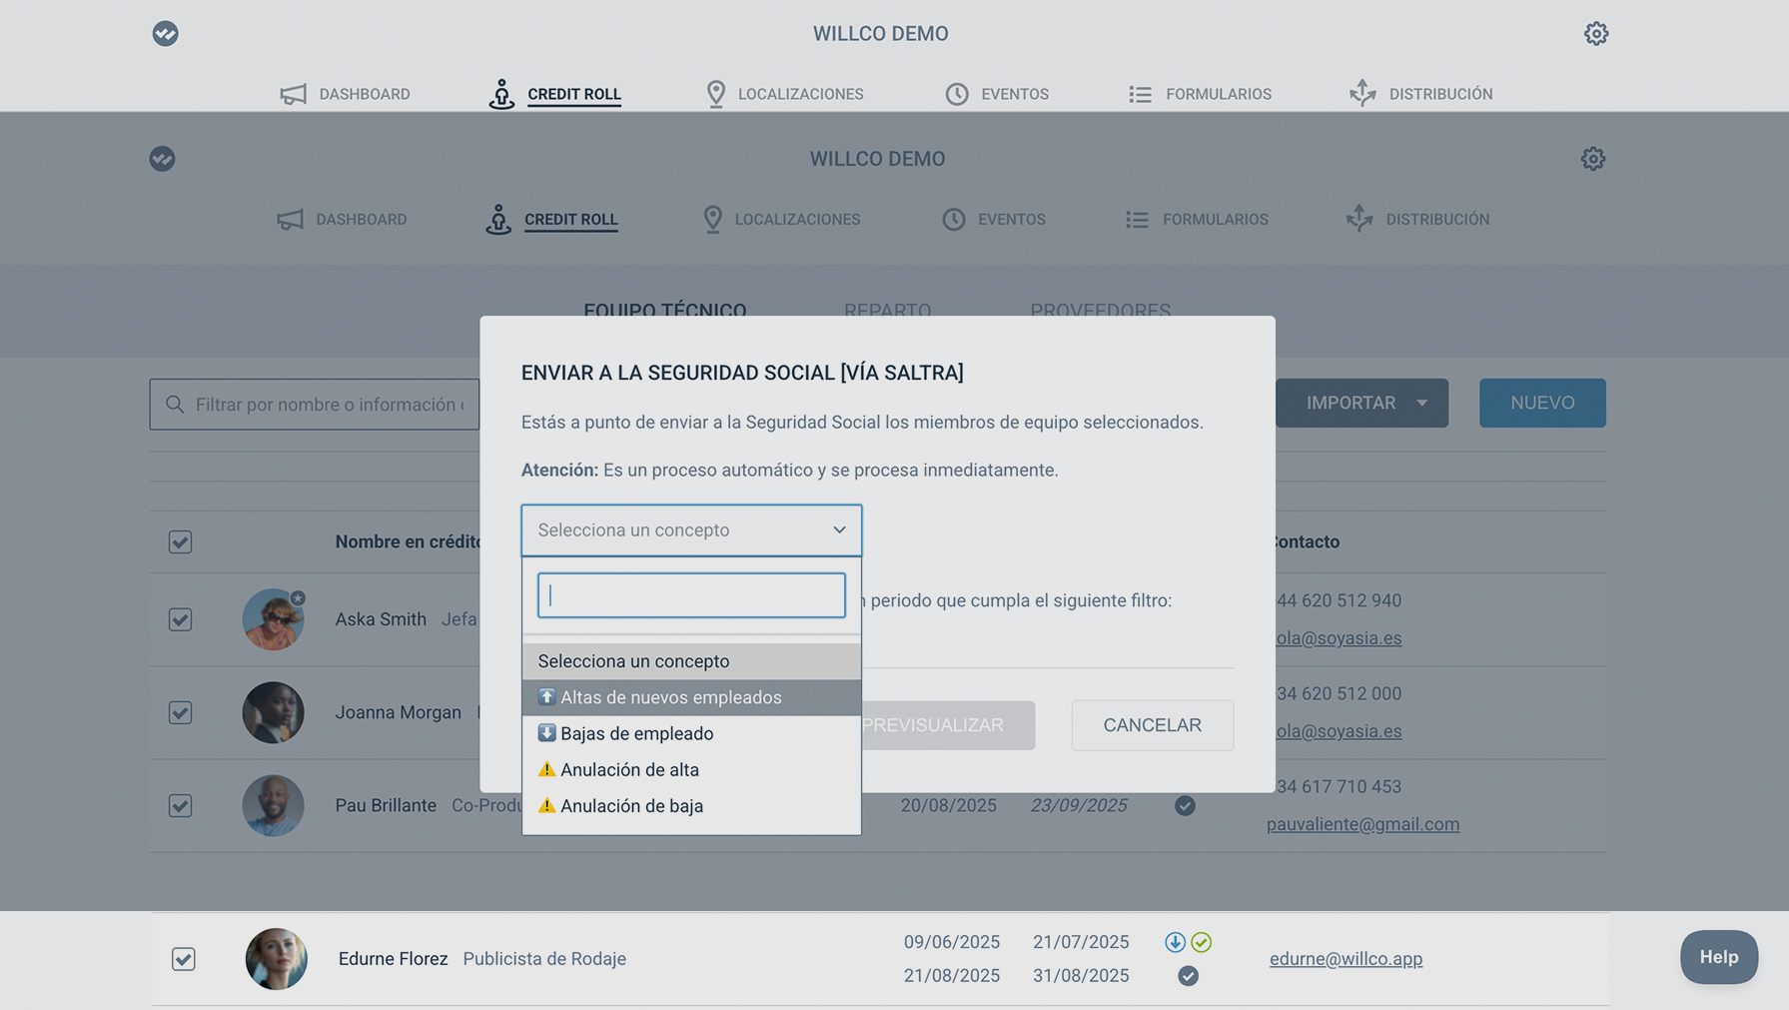Open Formularios via list icon
Image resolution: width=1789 pixels, height=1010 pixels.
click(1140, 94)
